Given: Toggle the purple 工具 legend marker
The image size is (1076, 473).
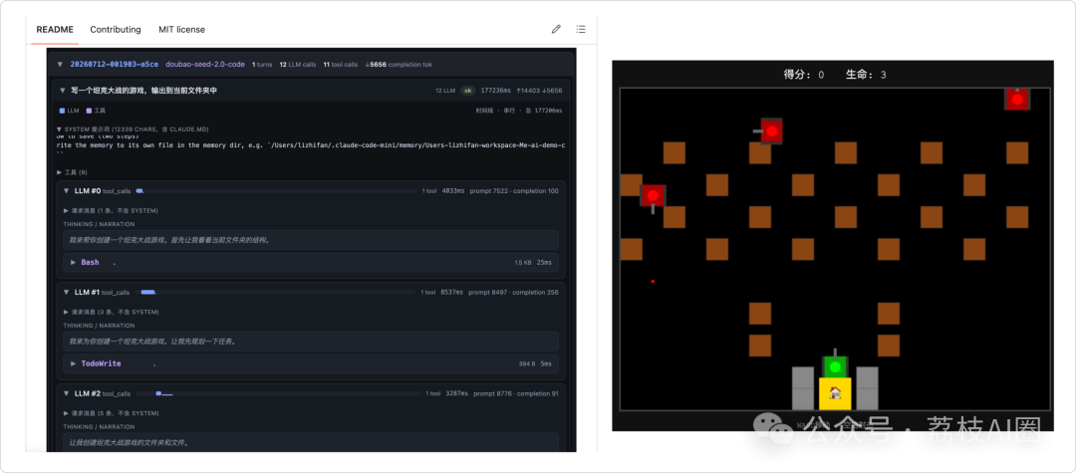Looking at the screenshot, I should [89, 111].
